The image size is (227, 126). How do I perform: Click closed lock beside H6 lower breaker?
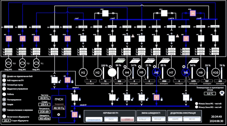pos(162,99)
